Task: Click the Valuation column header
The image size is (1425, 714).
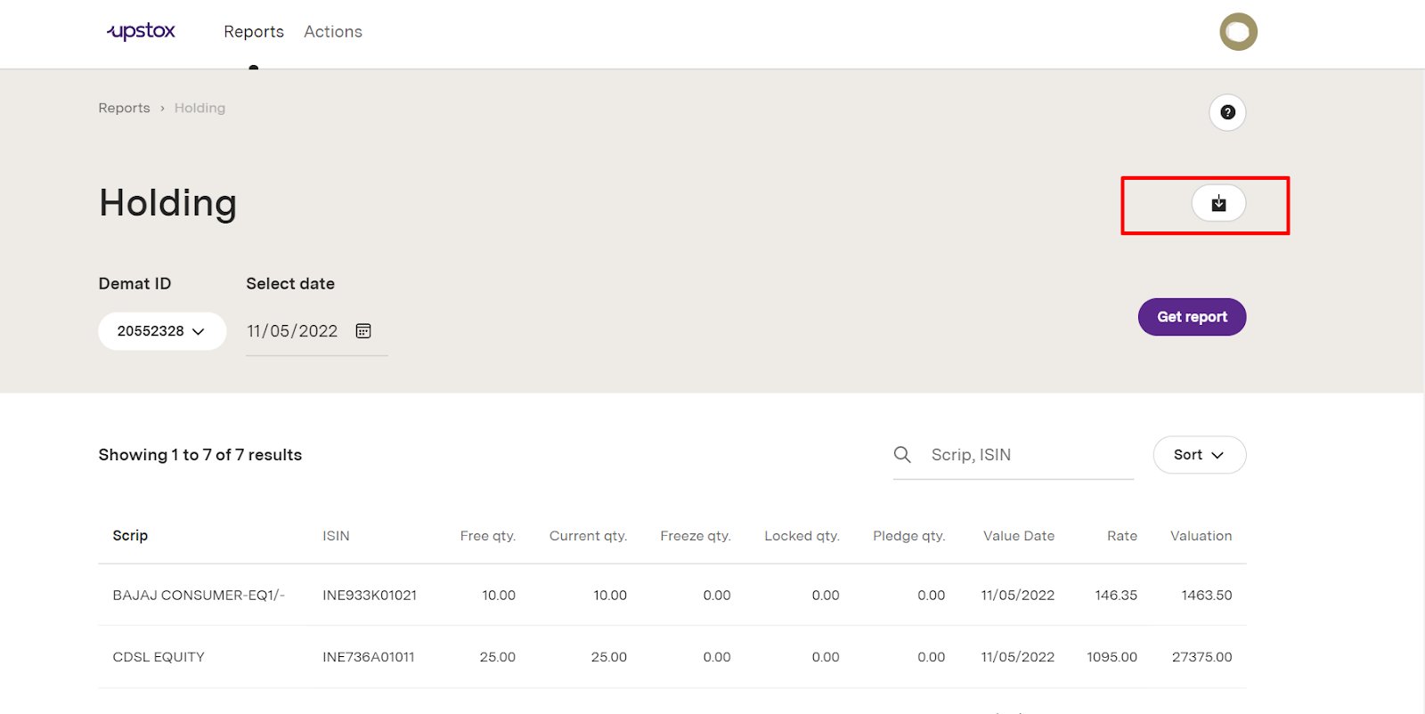Action: pos(1201,536)
